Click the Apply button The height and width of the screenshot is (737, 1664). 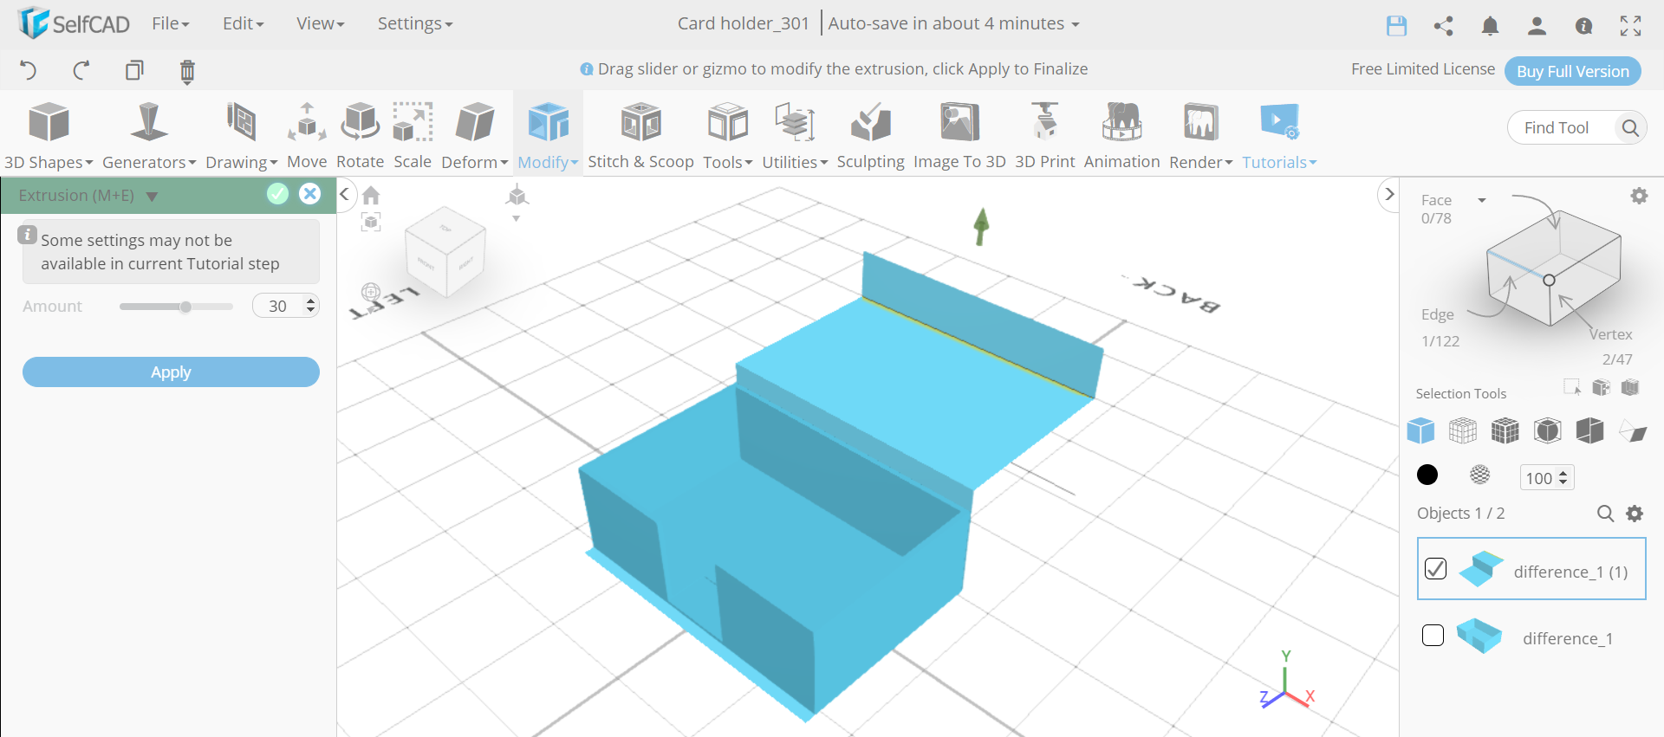(171, 372)
